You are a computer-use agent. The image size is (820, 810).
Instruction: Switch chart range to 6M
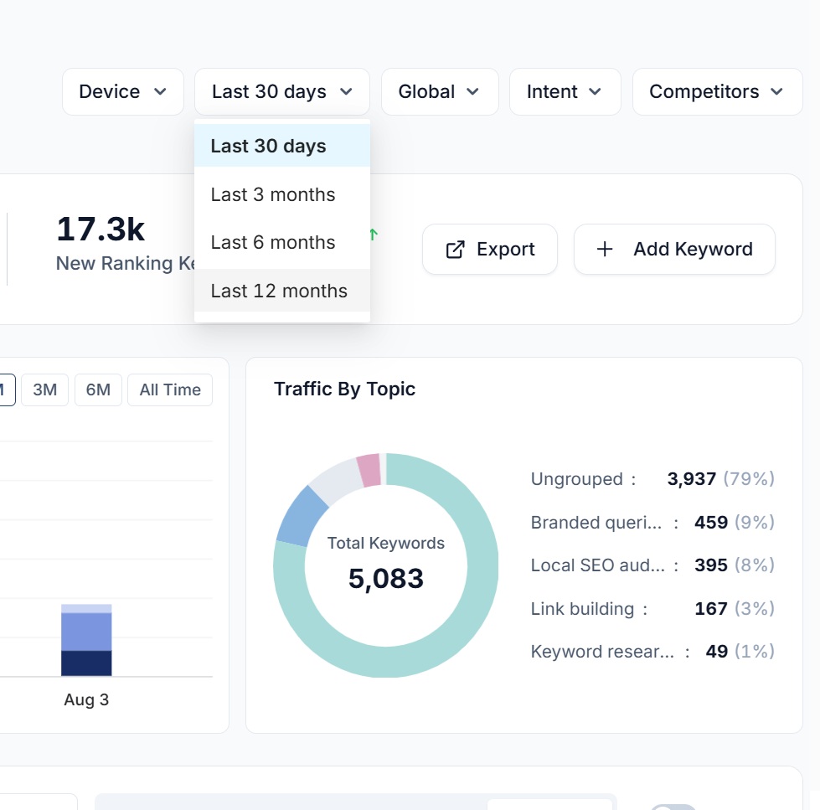coord(98,390)
